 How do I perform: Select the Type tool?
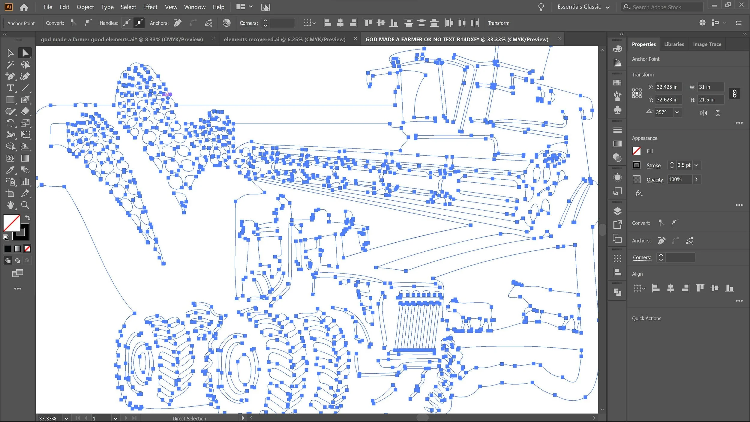click(10, 88)
